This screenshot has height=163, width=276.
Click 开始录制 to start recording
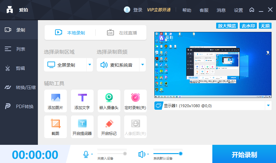click(x=244, y=154)
